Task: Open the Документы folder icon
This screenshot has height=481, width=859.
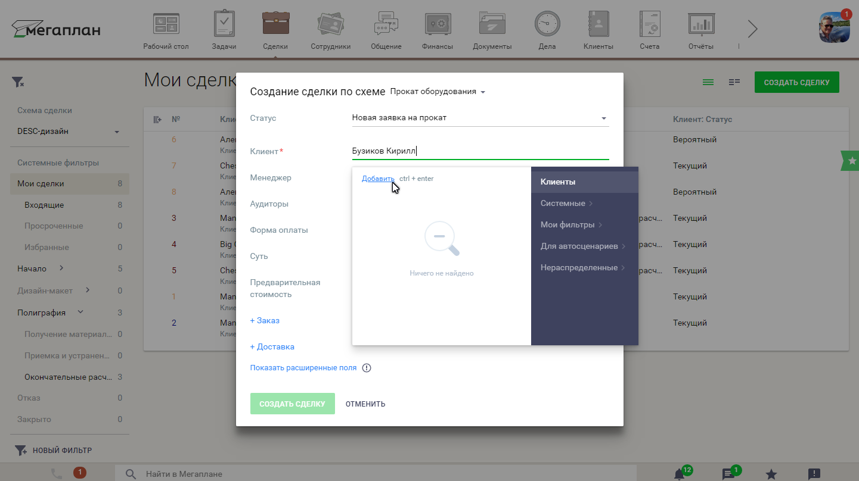Action: click(492, 25)
